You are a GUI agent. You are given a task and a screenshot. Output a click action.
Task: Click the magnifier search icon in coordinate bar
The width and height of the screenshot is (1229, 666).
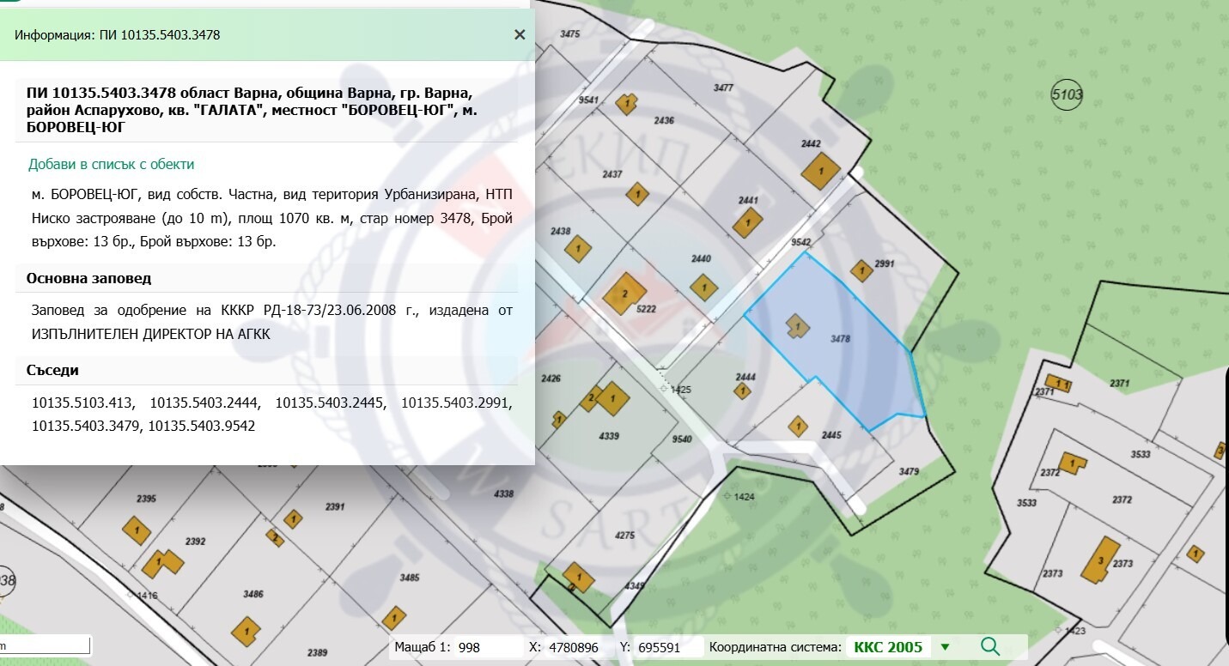tap(989, 647)
